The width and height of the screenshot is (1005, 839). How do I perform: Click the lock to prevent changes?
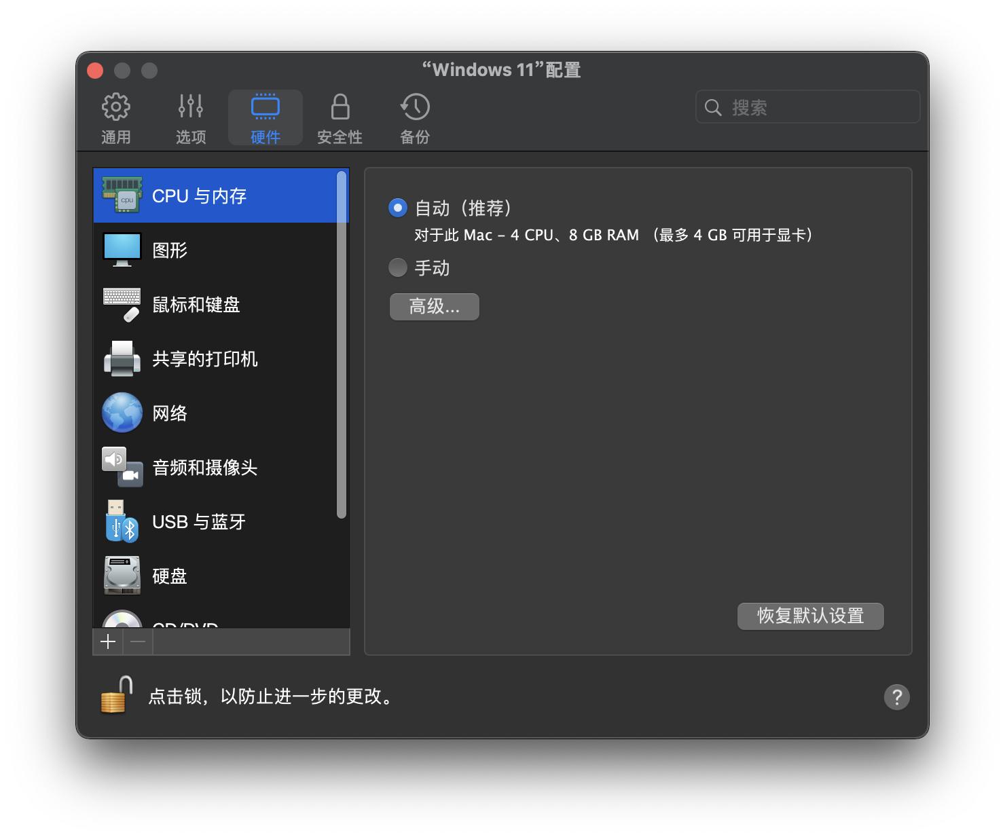[113, 696]
